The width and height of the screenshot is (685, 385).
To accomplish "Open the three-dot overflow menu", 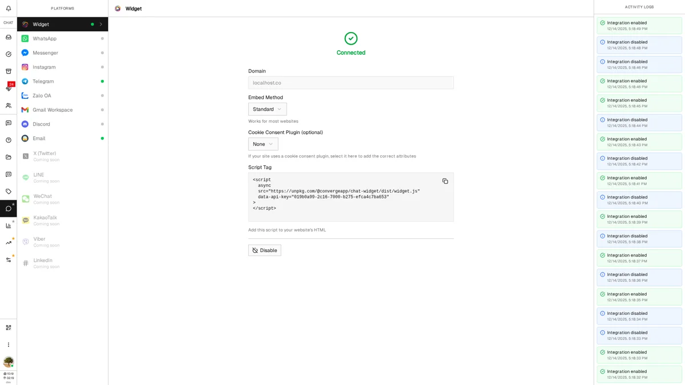I will 8,345.
